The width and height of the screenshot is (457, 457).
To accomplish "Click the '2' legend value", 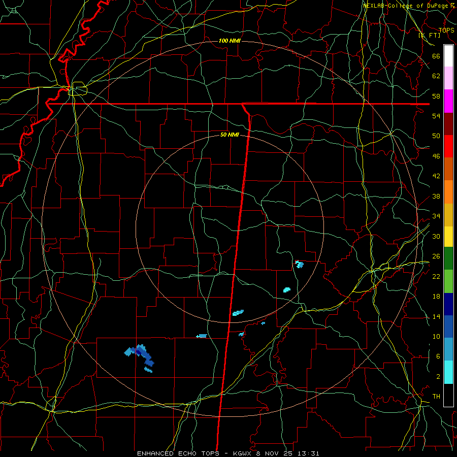I will pyautogui.click(x=438, y=377).
